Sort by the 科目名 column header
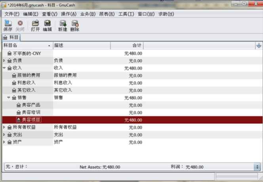The width and height of the screenshot is (263, 182). (x=27, y=45)
